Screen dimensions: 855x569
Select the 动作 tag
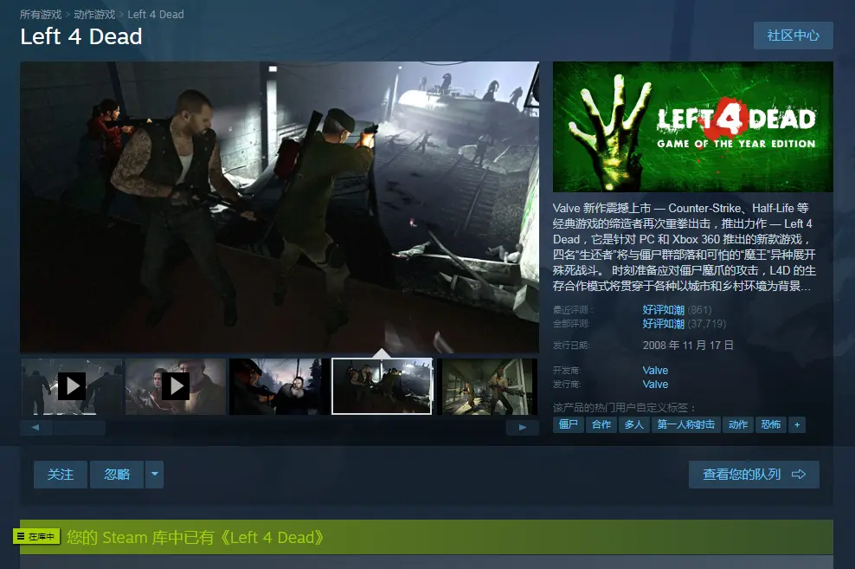[738, 424]
